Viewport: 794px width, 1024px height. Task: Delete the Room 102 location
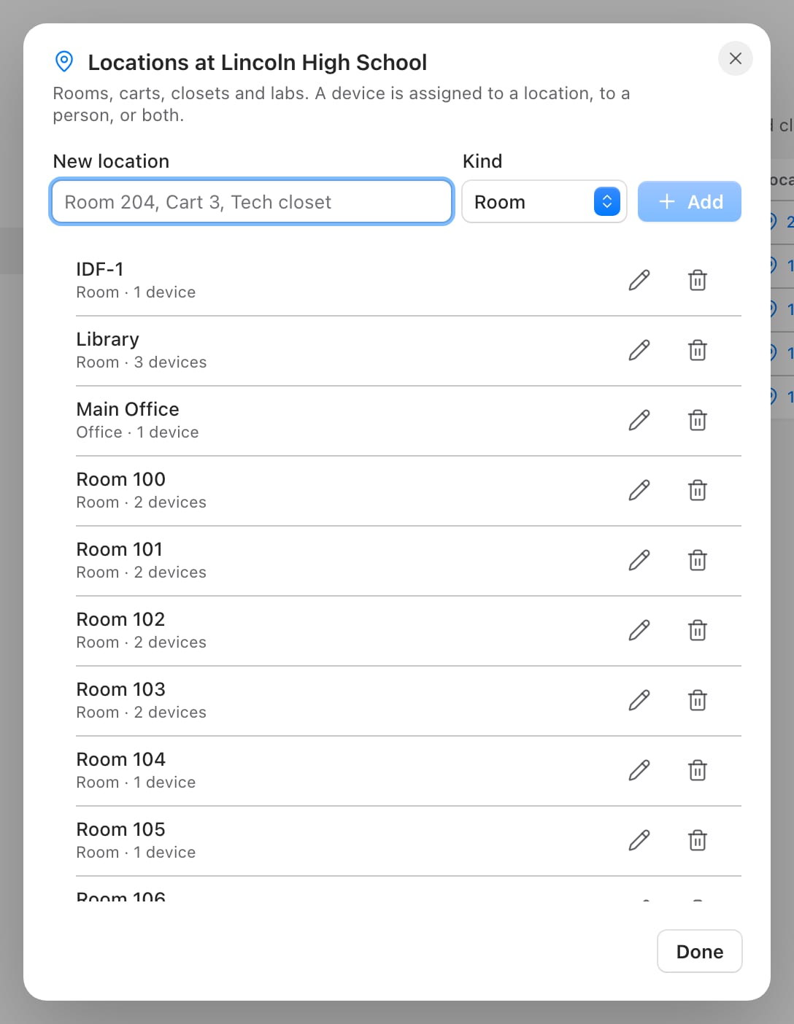[x=698, y=630]
